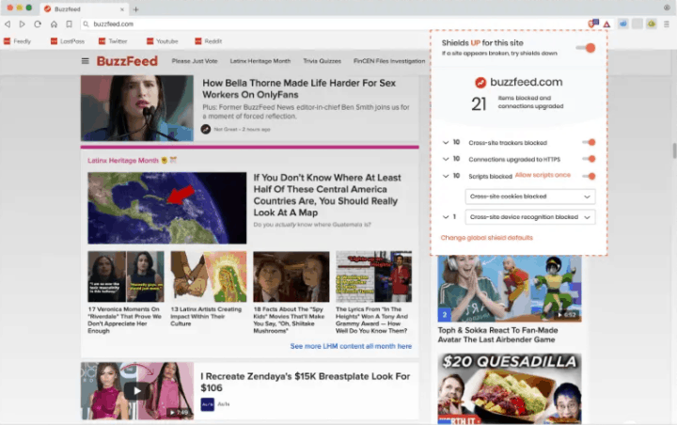Expand the cross-site trackers blocked list
Screen dimensions: 677x425
pyautogui.click(x=446, y=142)
